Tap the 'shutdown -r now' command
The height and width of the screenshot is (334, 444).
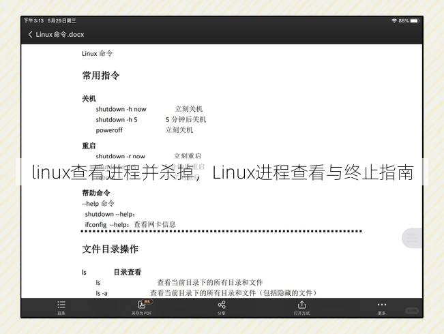click(x=120, y=156)
